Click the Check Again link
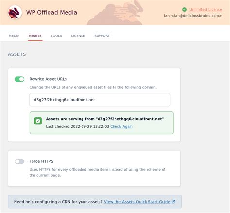The image size is (230, 213). 121,126
